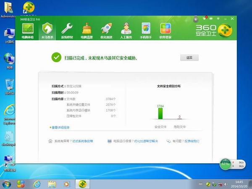Open the notification icon with red badge
This screenshot has height=189, width=252.
(205, 18)
